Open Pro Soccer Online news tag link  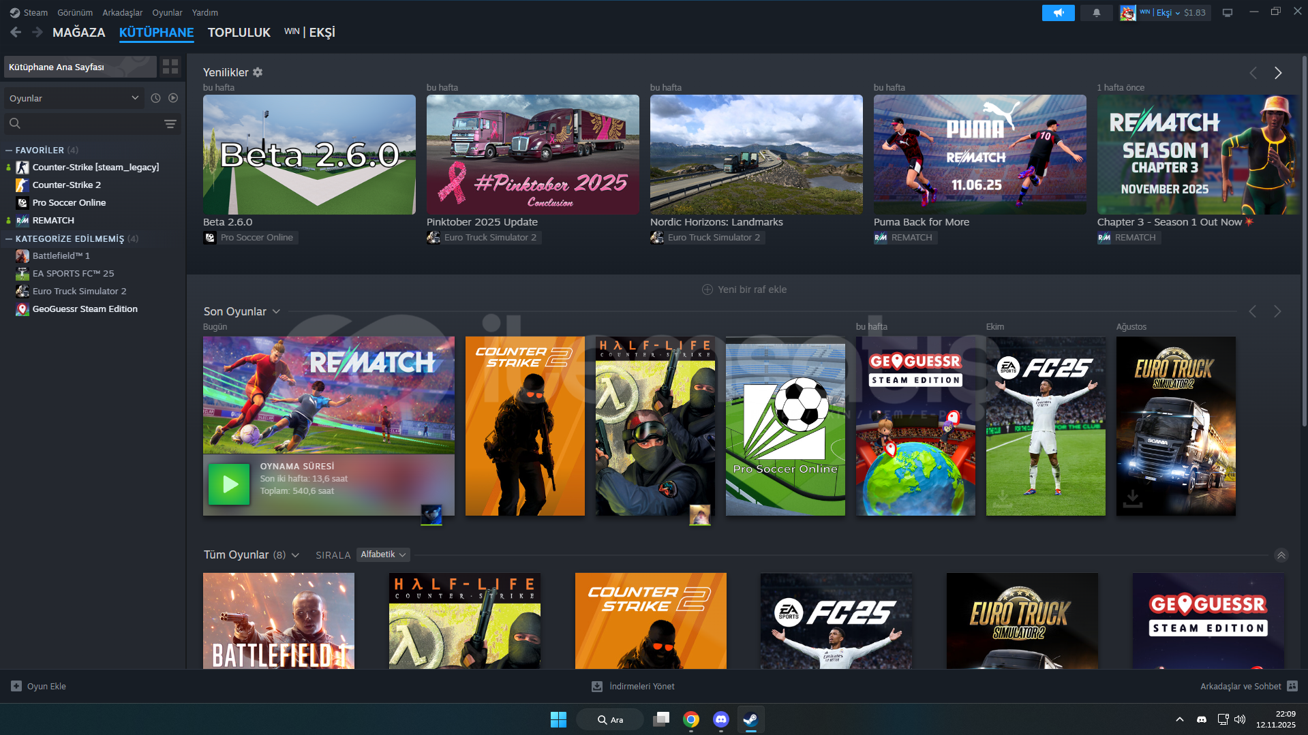(249, 237)
